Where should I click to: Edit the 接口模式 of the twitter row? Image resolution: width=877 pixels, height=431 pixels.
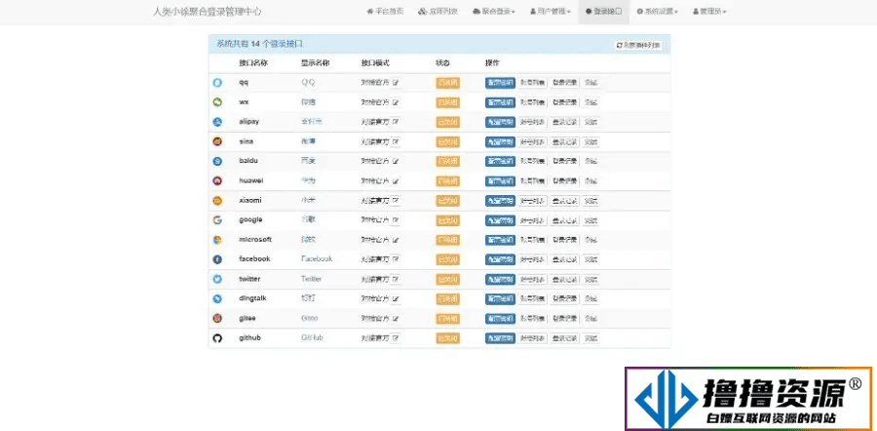[396, 279]
